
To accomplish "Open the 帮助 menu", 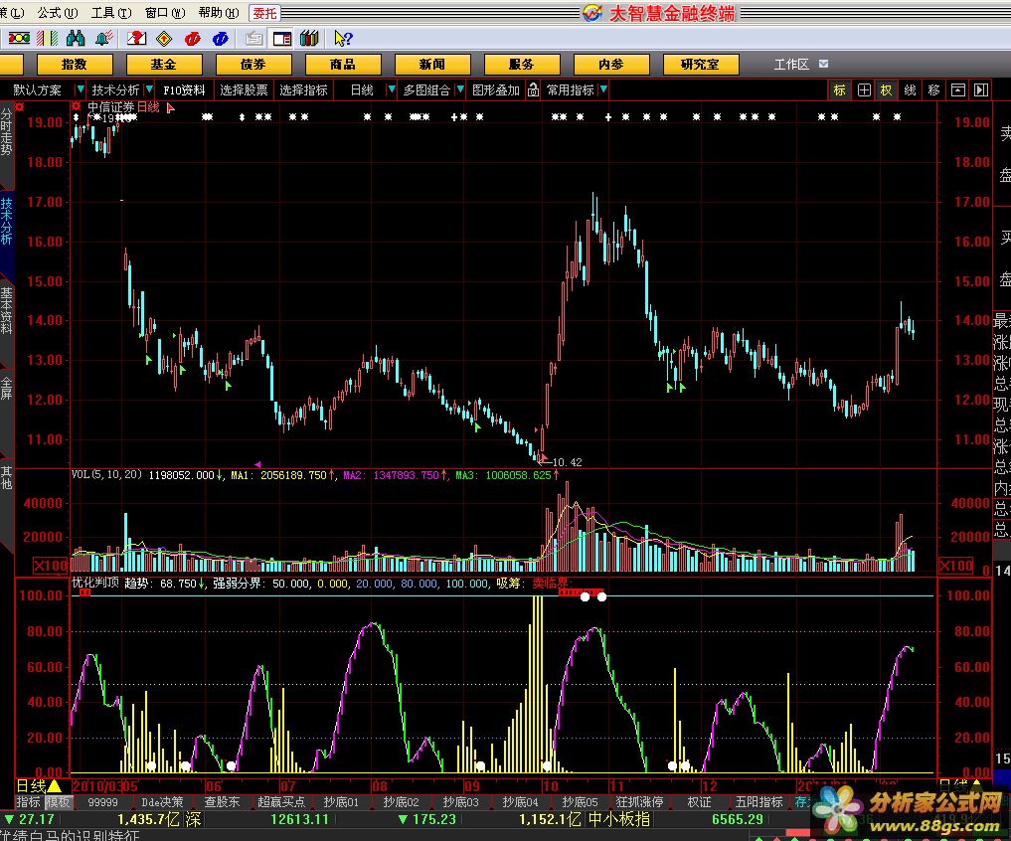I will (x=218, y=13).
